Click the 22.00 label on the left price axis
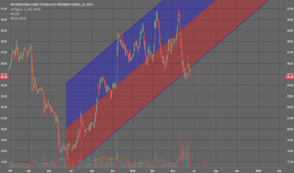Image resolution: width=294 pixels, height=173 pixels. tap(4, 107)
